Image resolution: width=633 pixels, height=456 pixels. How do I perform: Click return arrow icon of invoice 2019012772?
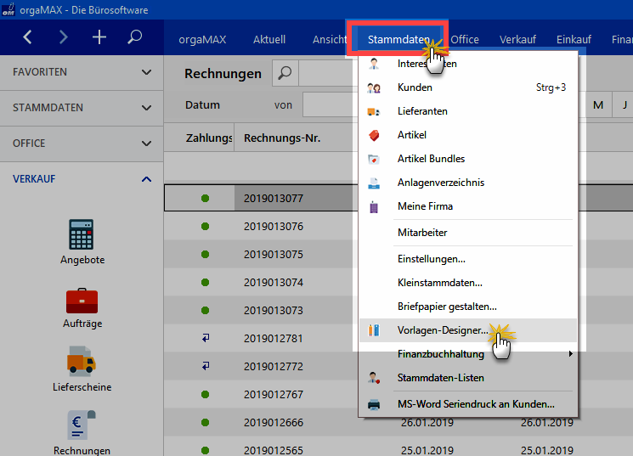(206, 366)
